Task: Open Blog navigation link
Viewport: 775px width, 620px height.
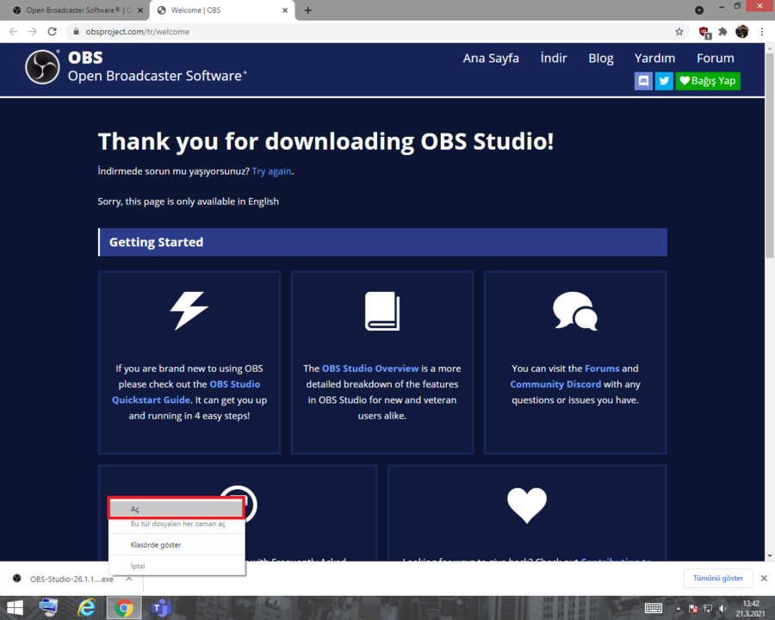Action: coord(600,59)
